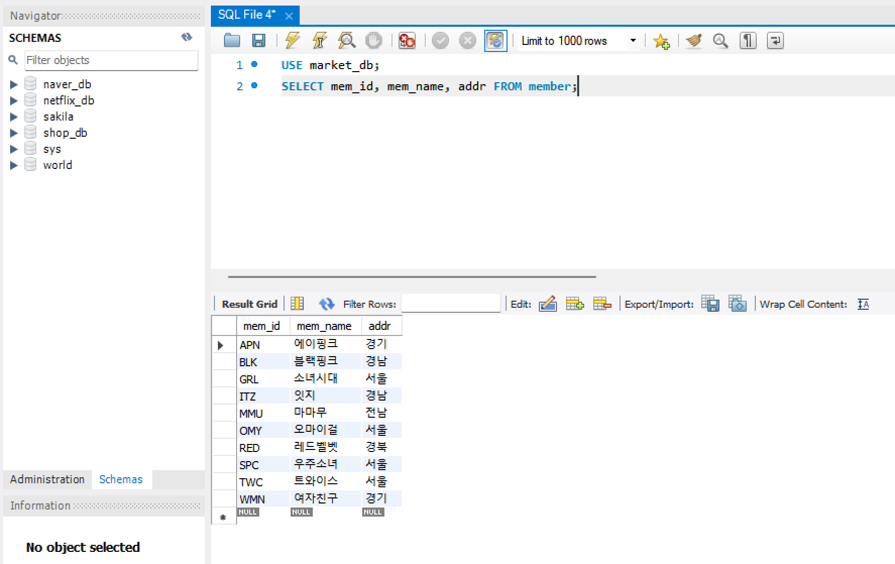Screen dimensions: 895x564
Task: Expand the world schema
Action: (14, 165)
